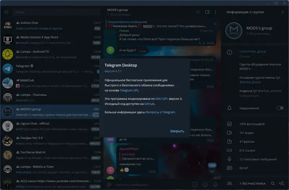Click the Lampa lightbulb avatar
The height and width of the screenshot is (190, 289).
point(8,54)
